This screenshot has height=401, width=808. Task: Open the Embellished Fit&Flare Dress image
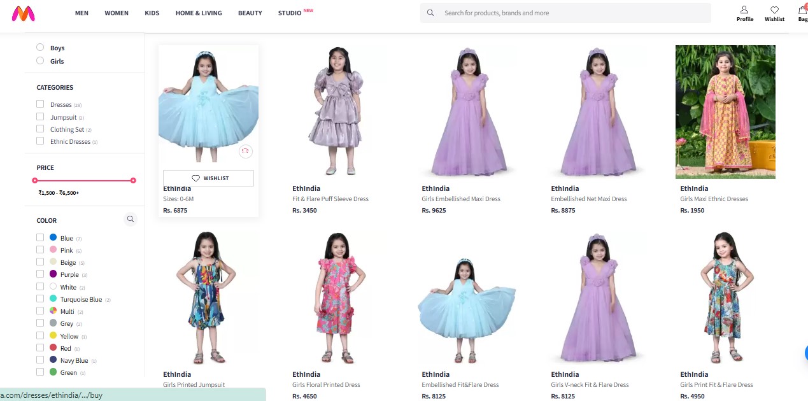[467, 297]
